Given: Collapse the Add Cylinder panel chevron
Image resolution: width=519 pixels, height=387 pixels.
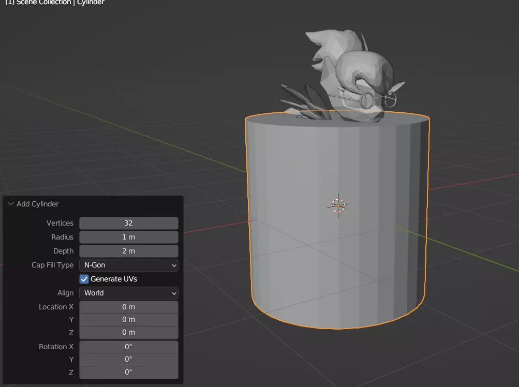Looking at the screenshot, I should click(10, 204).
